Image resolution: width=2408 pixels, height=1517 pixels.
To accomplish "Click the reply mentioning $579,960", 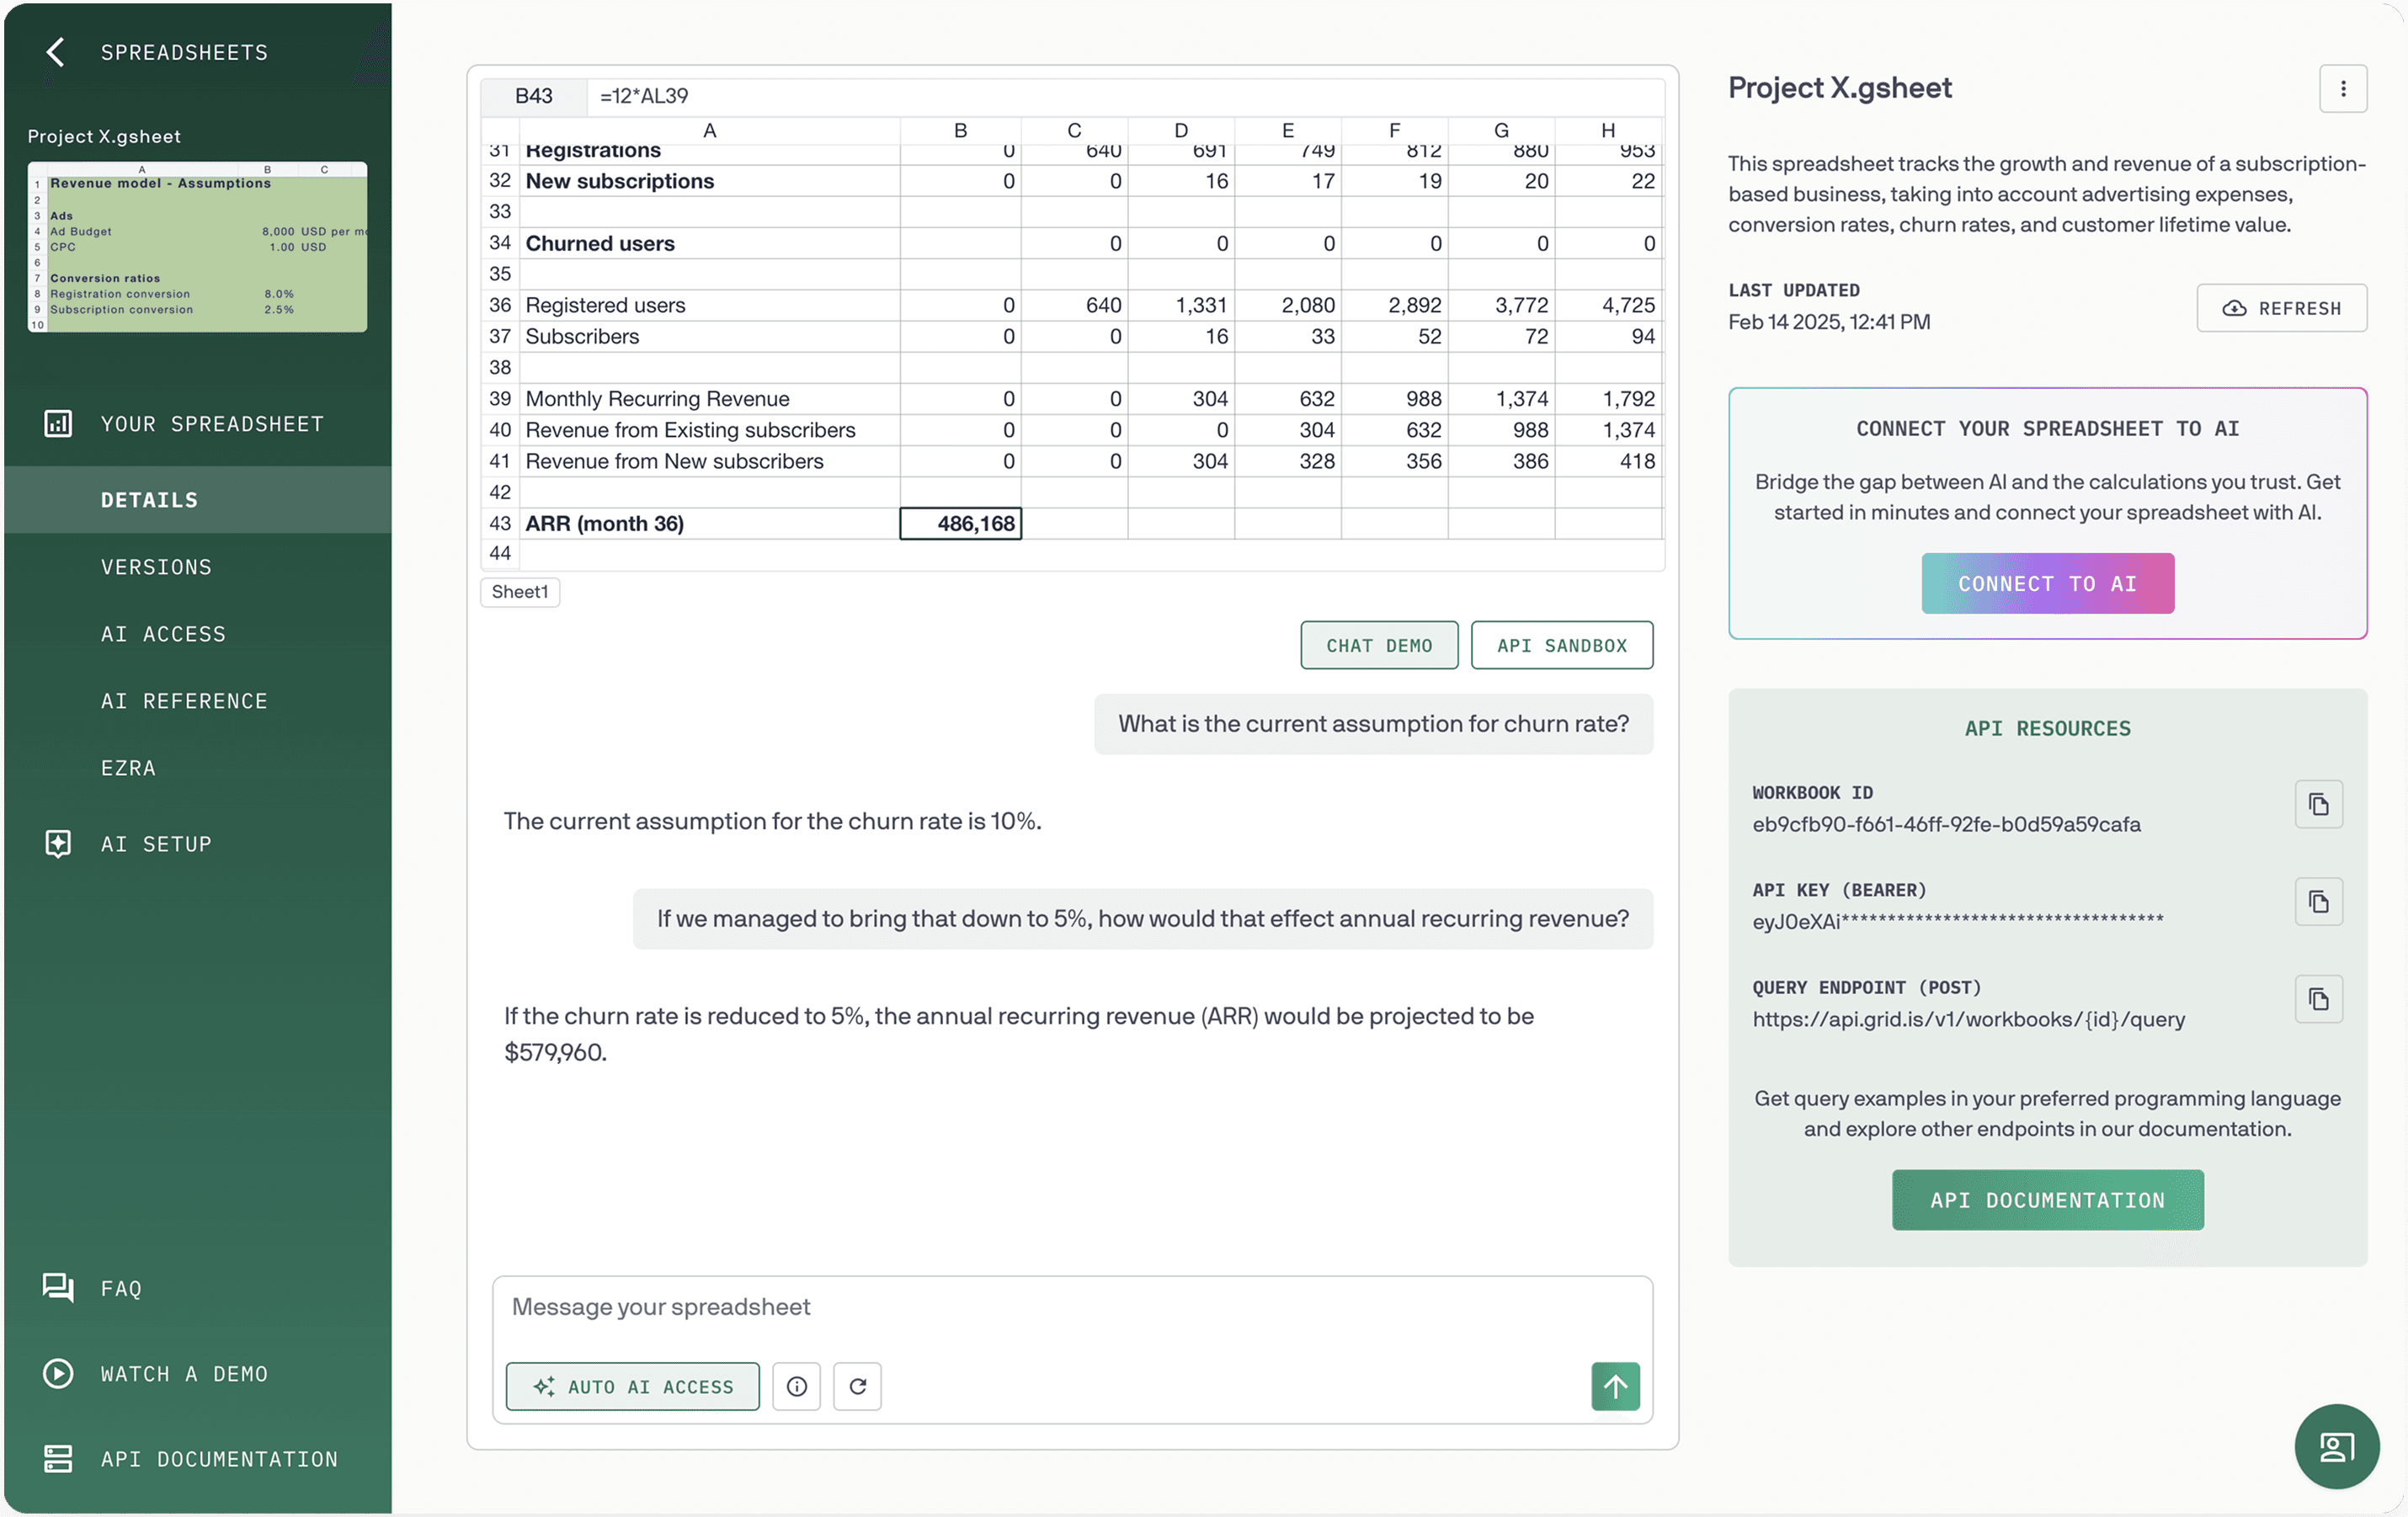I will click(1019, 1034).
